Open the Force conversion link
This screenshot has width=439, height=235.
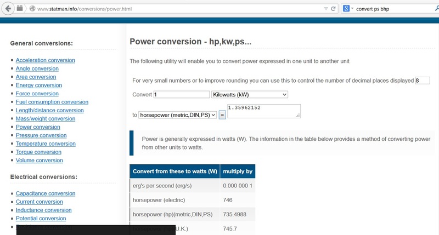click(x=37, y=94)
